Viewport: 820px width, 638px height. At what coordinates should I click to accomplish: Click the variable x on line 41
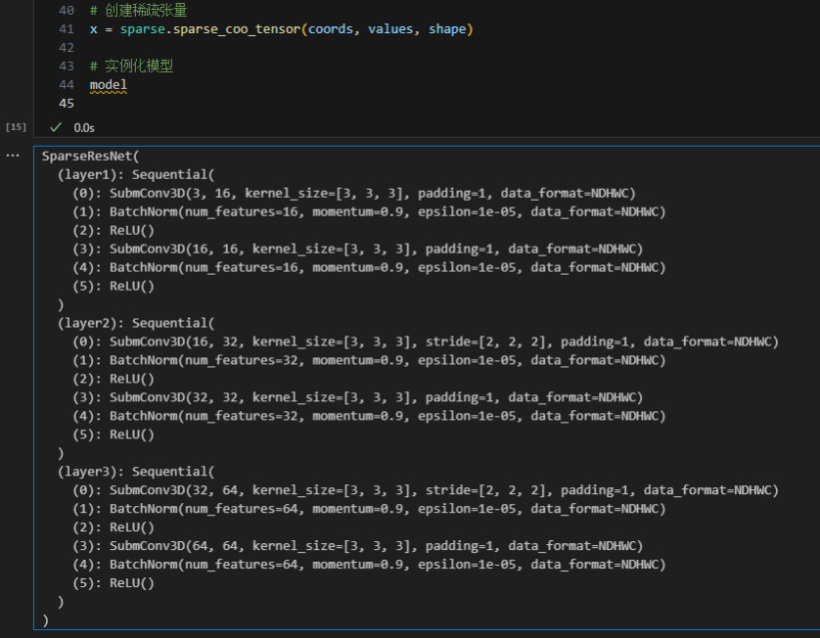94,29
